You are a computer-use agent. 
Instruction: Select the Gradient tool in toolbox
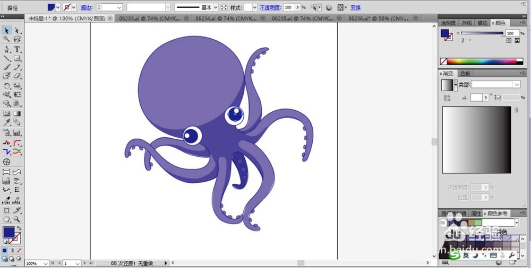18,113
